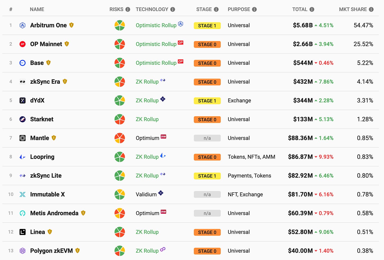Click the $40.00M total value
Screen dimensions: 384x260
pyautogui.click(x=300, y=251)
